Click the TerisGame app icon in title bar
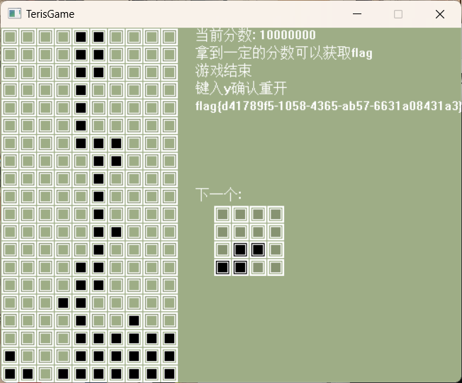 tap(14, 14)
